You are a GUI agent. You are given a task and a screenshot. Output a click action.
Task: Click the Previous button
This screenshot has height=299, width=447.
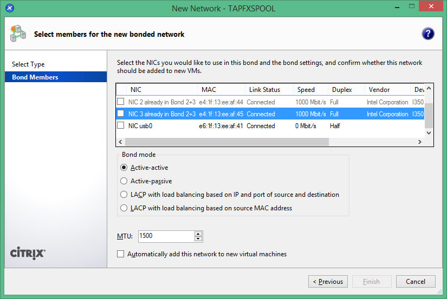pos(328,282)
